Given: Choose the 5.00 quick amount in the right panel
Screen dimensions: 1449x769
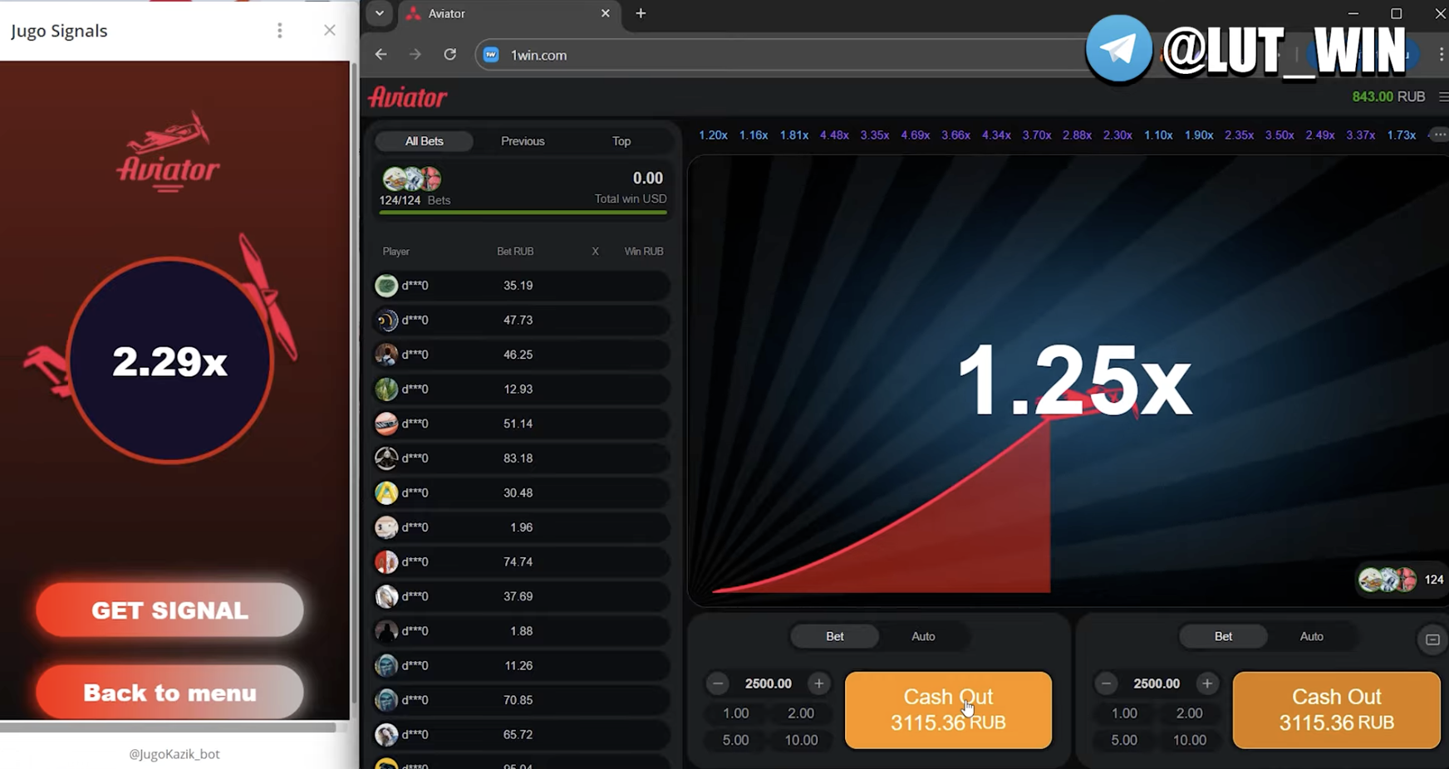Looking at the screenshot, I should pos(1124,740).
